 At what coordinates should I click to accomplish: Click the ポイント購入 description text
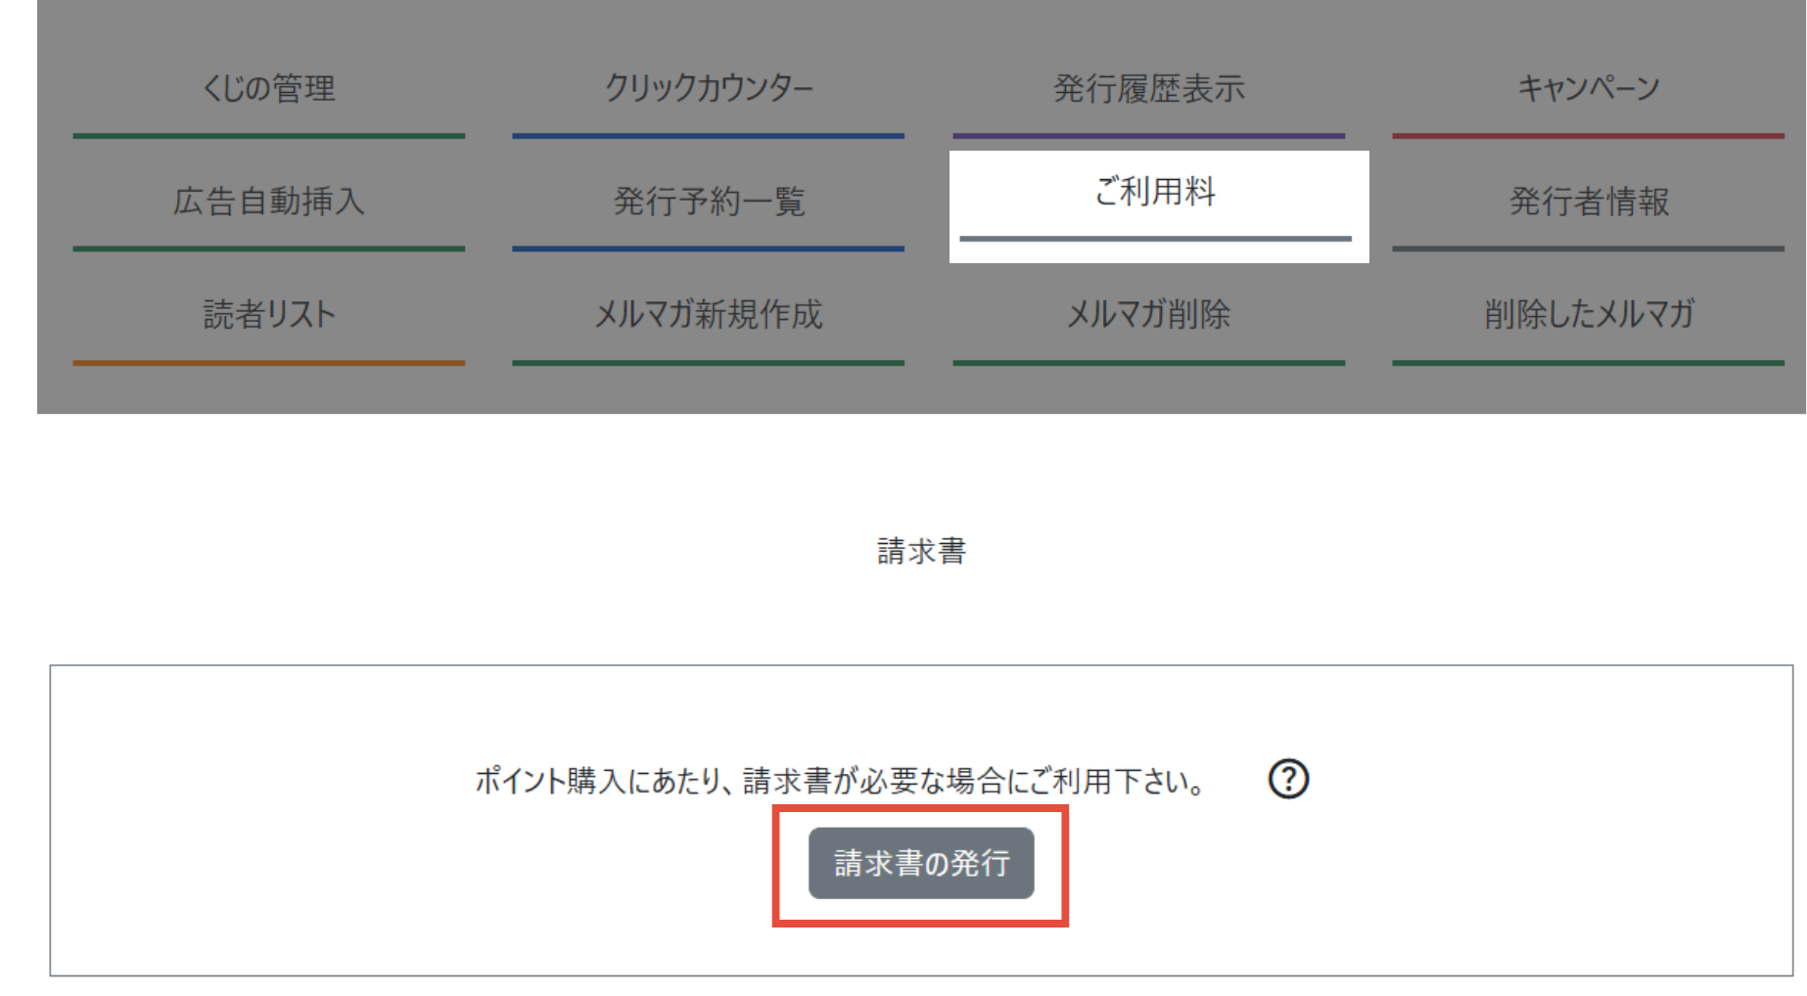(840, 781)
